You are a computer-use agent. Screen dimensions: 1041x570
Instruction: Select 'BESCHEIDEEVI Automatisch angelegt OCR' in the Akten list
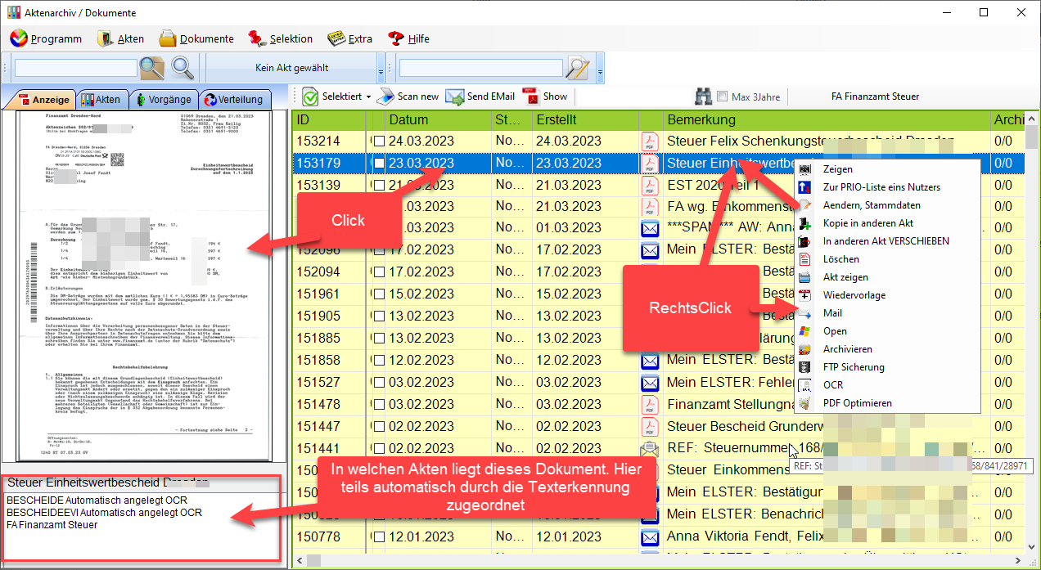click(x=104, y=513)
